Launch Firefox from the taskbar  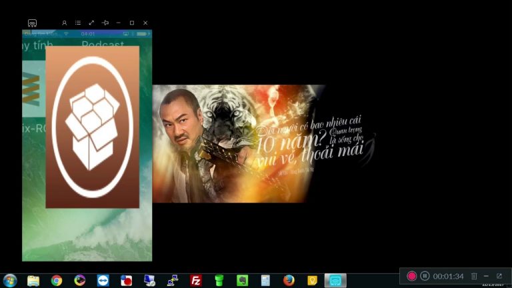click(289, 281)
